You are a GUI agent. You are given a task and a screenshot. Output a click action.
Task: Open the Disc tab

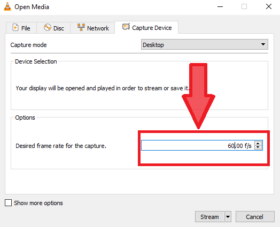pos(53,28)
